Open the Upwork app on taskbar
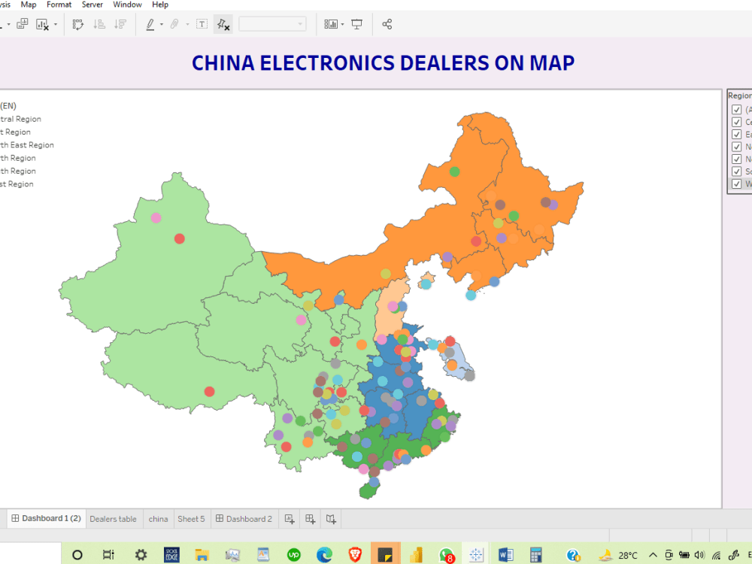This screenshot has height=564, width=752. 293,555
